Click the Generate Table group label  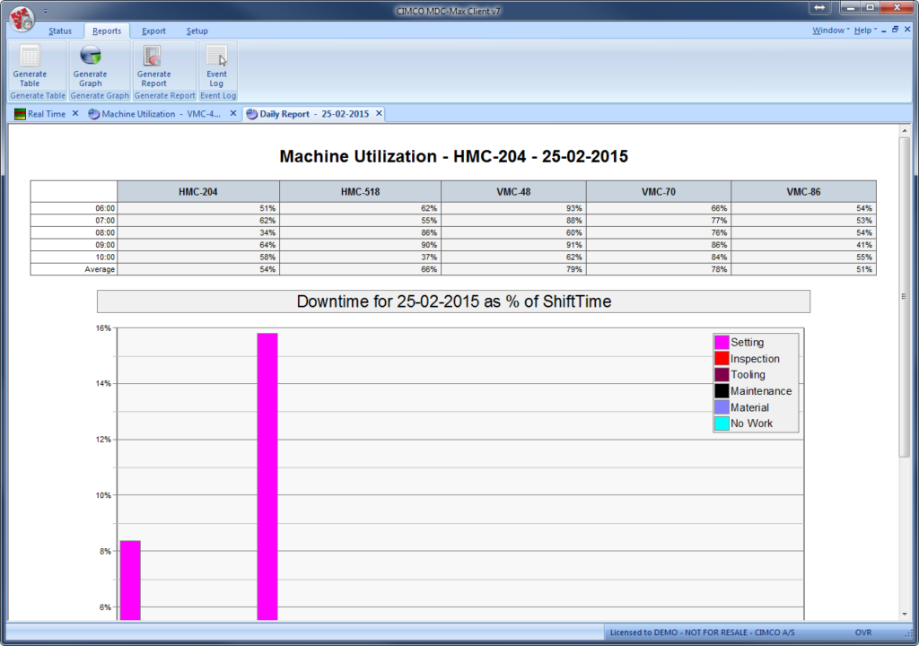pyautogui.click(x=38, y=95)
